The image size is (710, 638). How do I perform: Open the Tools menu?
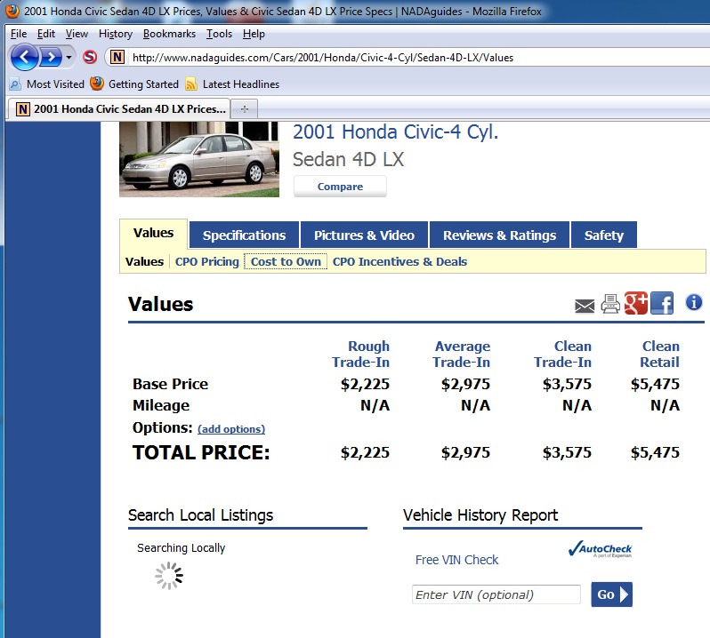219,34
